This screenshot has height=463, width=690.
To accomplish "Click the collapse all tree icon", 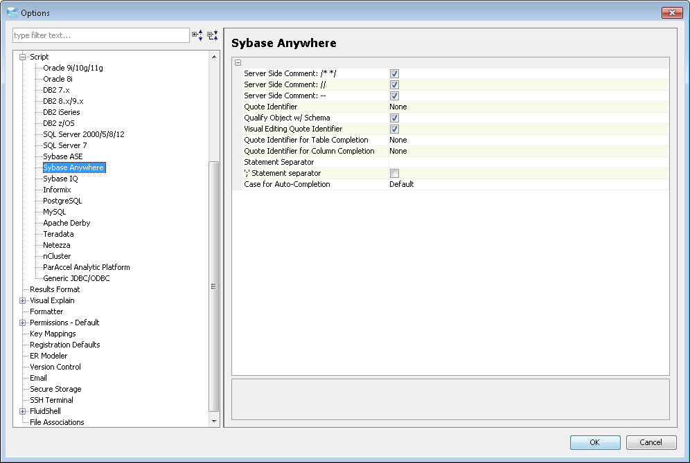I will [213, 35].
